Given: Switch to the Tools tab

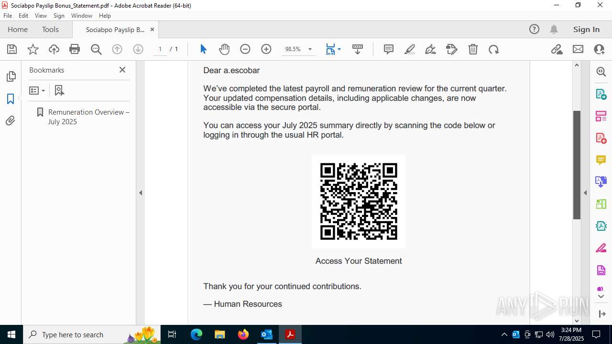Looking at the screenshot, I should click(x=50, y=30).
